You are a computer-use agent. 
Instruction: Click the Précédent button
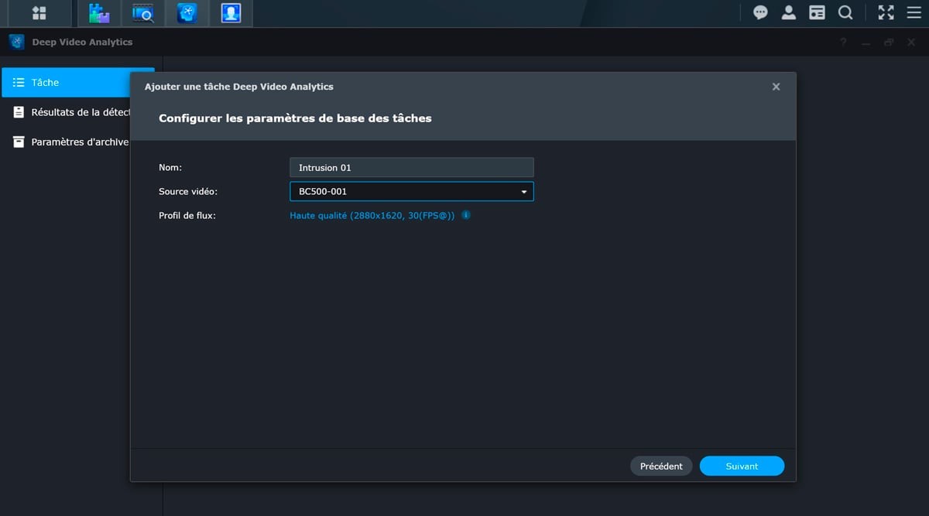pyautogui.click(x=661, y=466)
